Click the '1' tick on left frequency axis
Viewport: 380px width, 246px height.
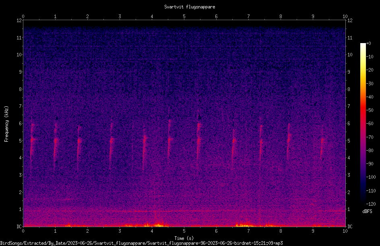click(21, 209)
